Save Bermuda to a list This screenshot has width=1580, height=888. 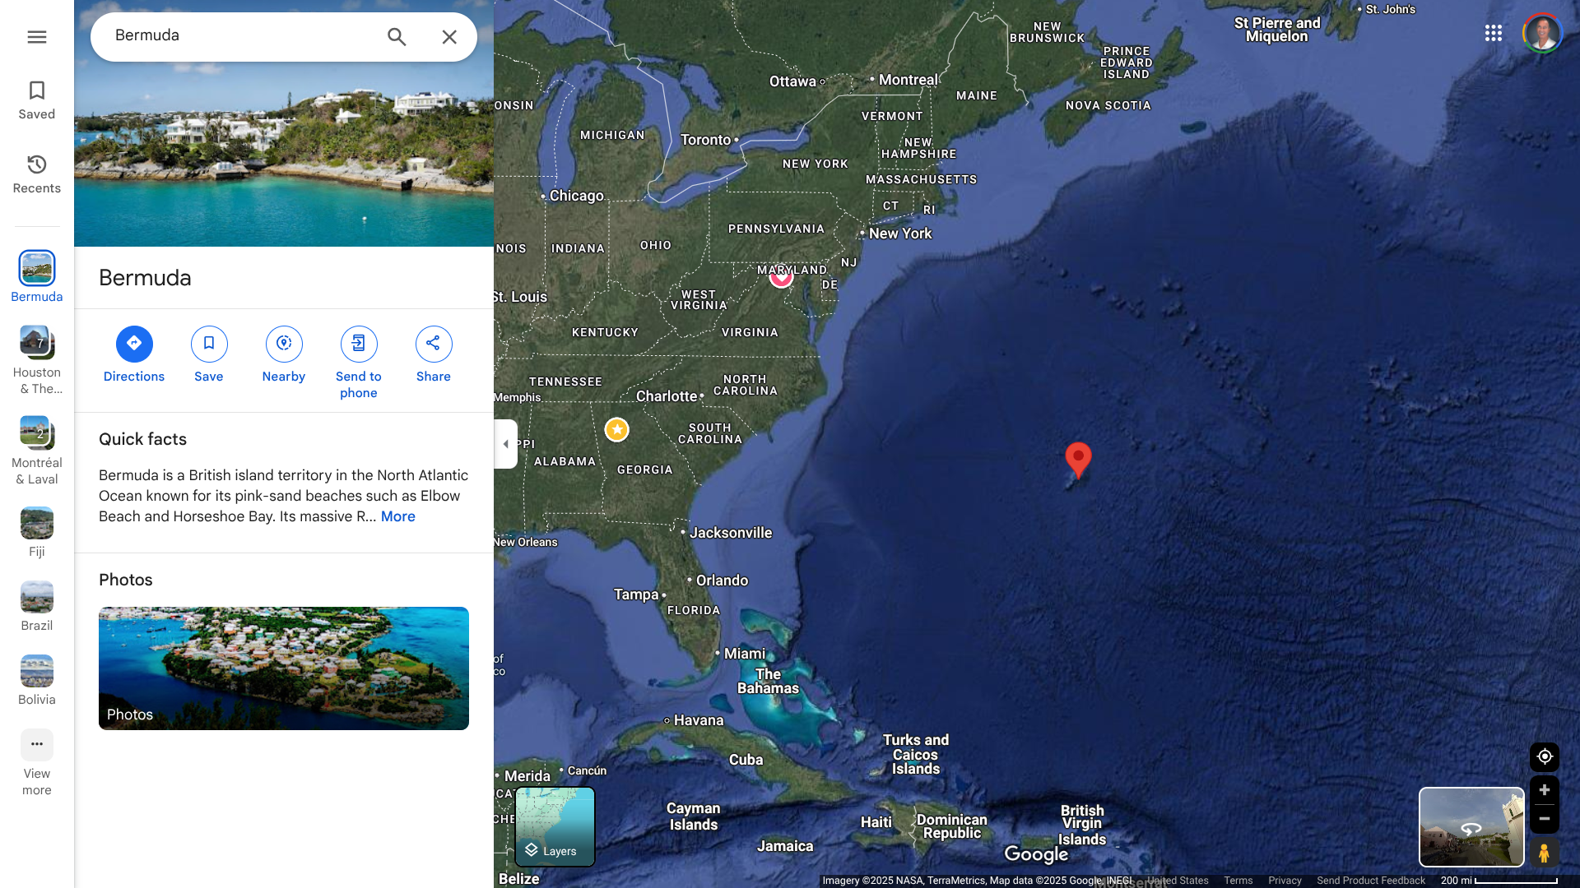[x=209, y=355]
